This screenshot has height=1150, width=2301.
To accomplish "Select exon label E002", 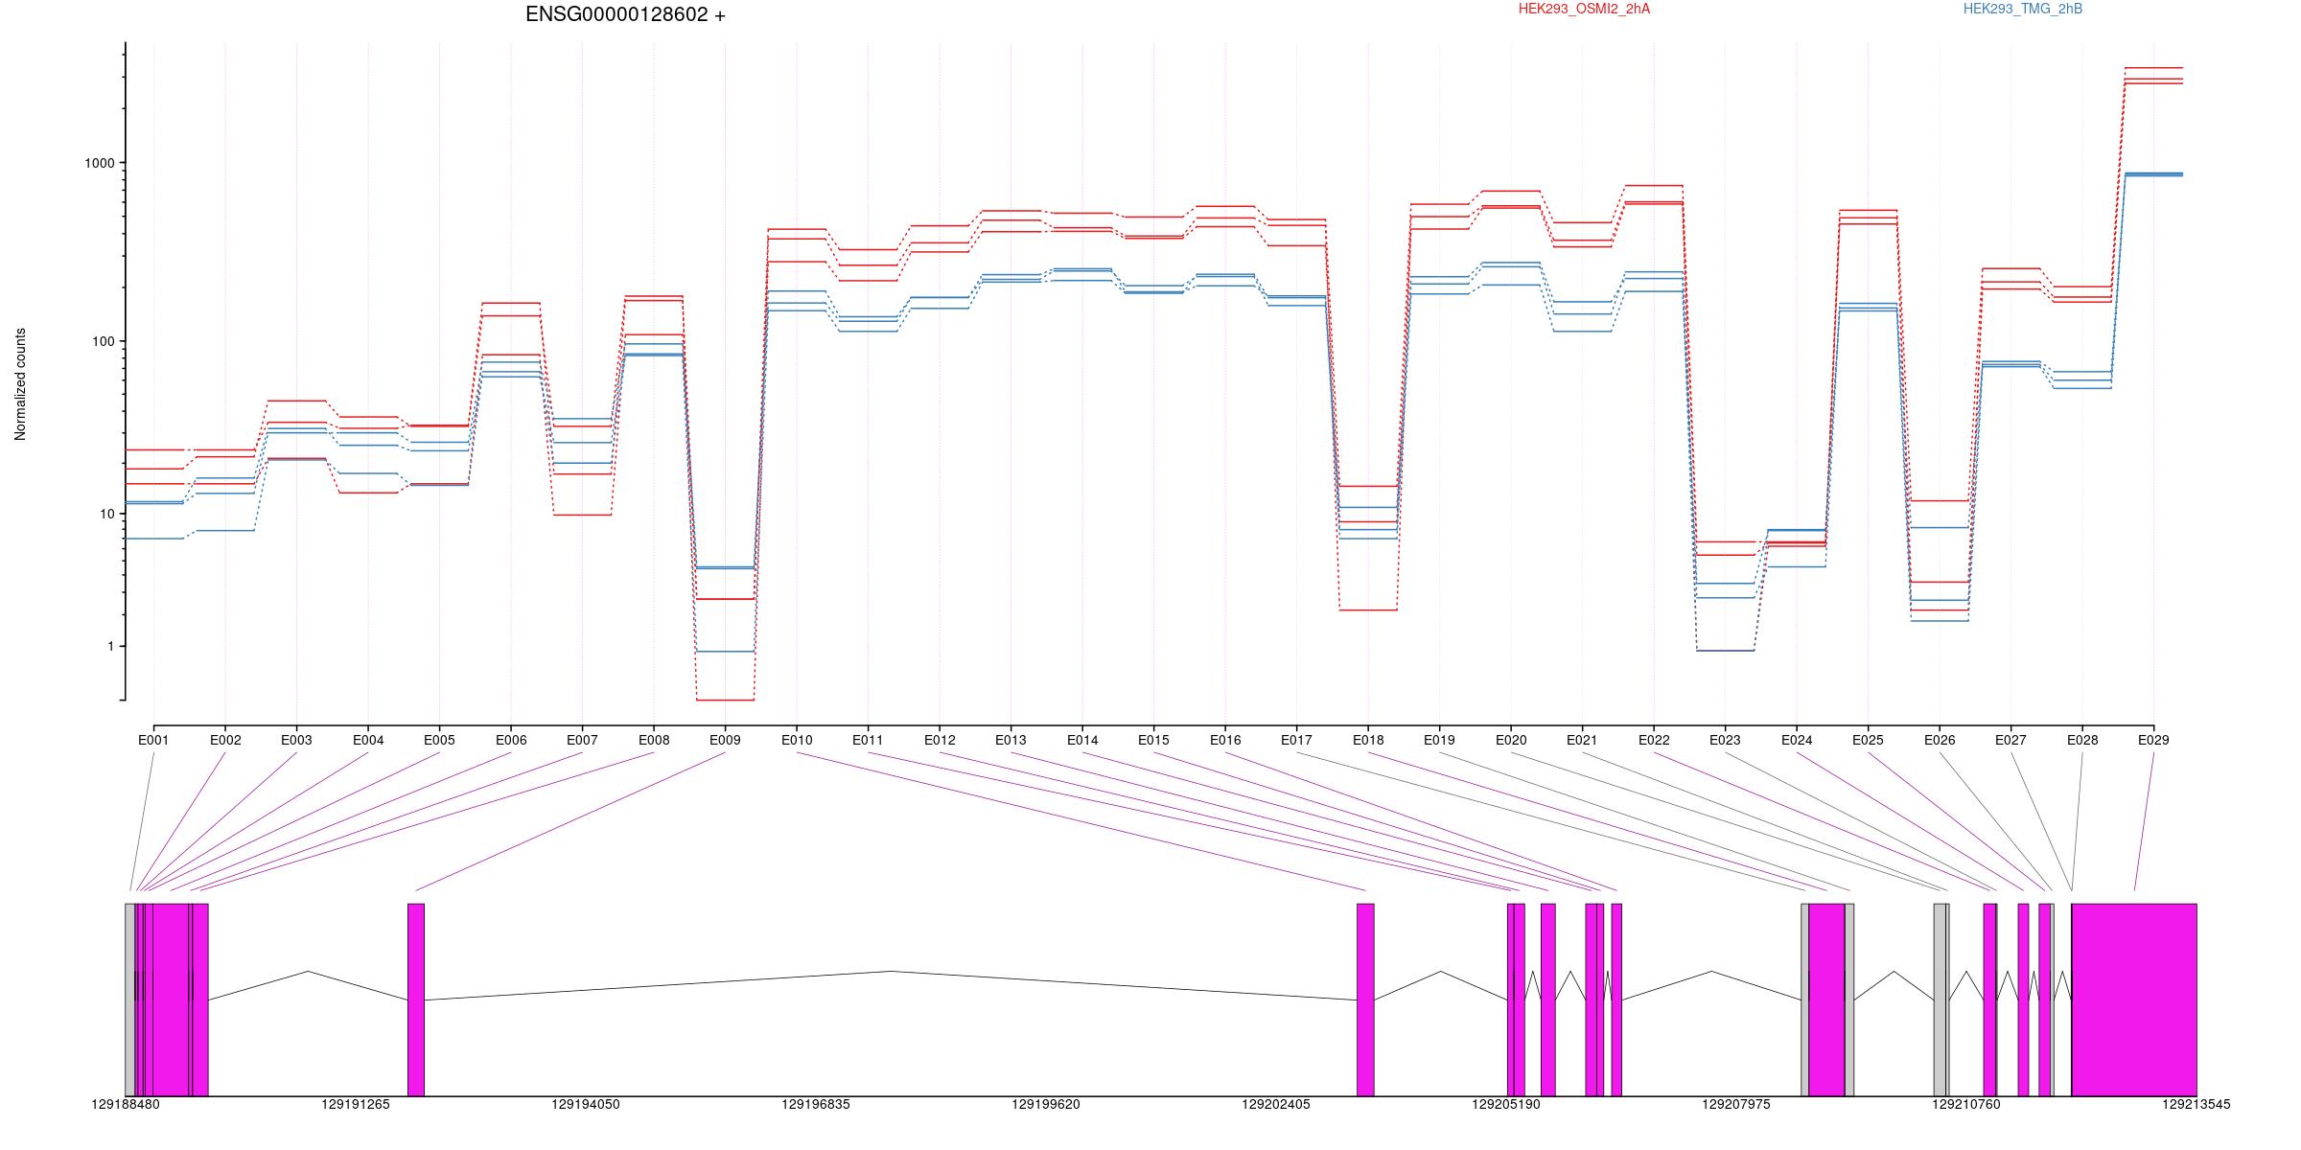I will [x=225, y=740].
